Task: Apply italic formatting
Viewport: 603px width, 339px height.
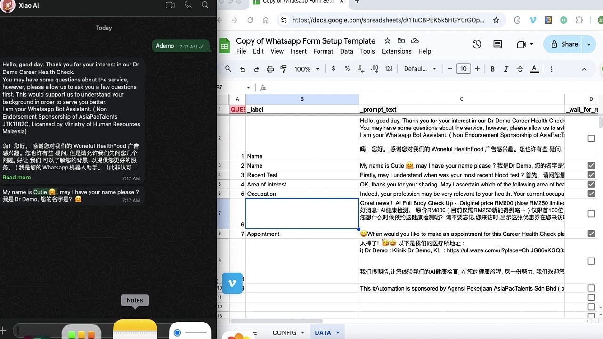Action: (506, 69)
